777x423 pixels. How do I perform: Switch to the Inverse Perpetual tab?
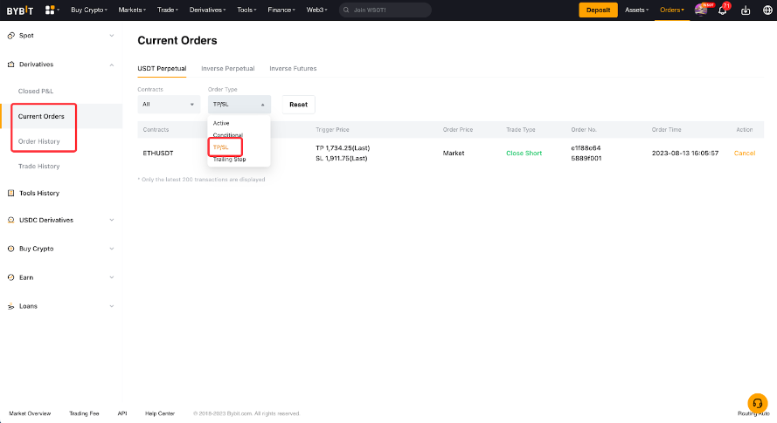click(227, 68)
